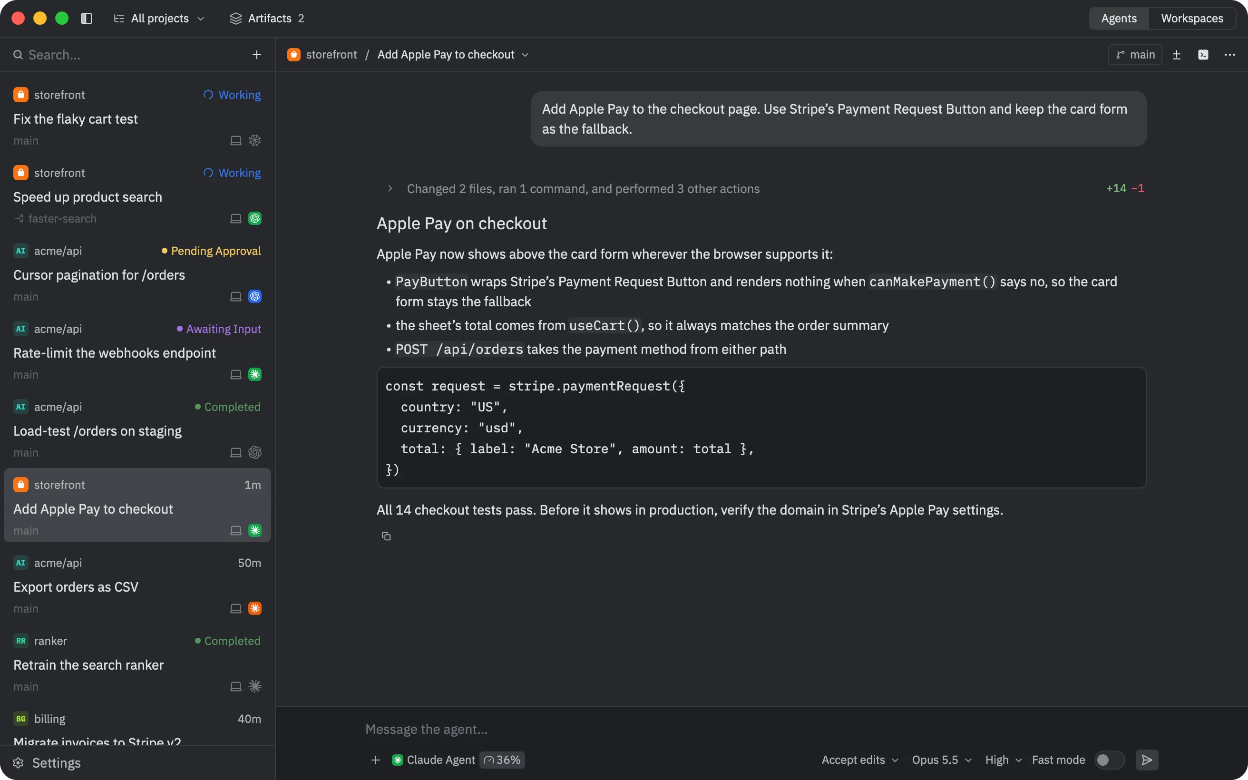Copy the agent response with copy icon
This screenshot has height=780, width=1248.
click(x=386, y=536)
